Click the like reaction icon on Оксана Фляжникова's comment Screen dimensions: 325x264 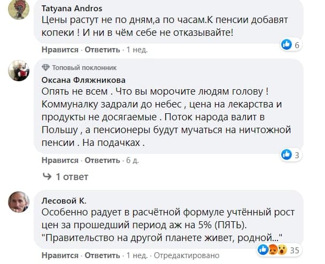click(x=287, y=155)
